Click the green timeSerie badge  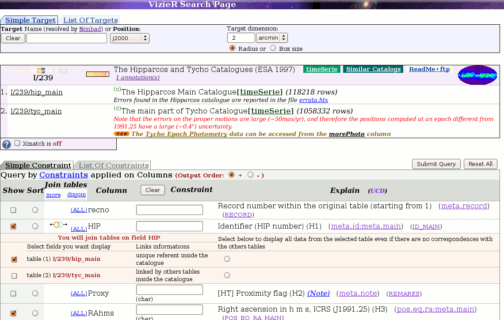(x=322, y=69)
